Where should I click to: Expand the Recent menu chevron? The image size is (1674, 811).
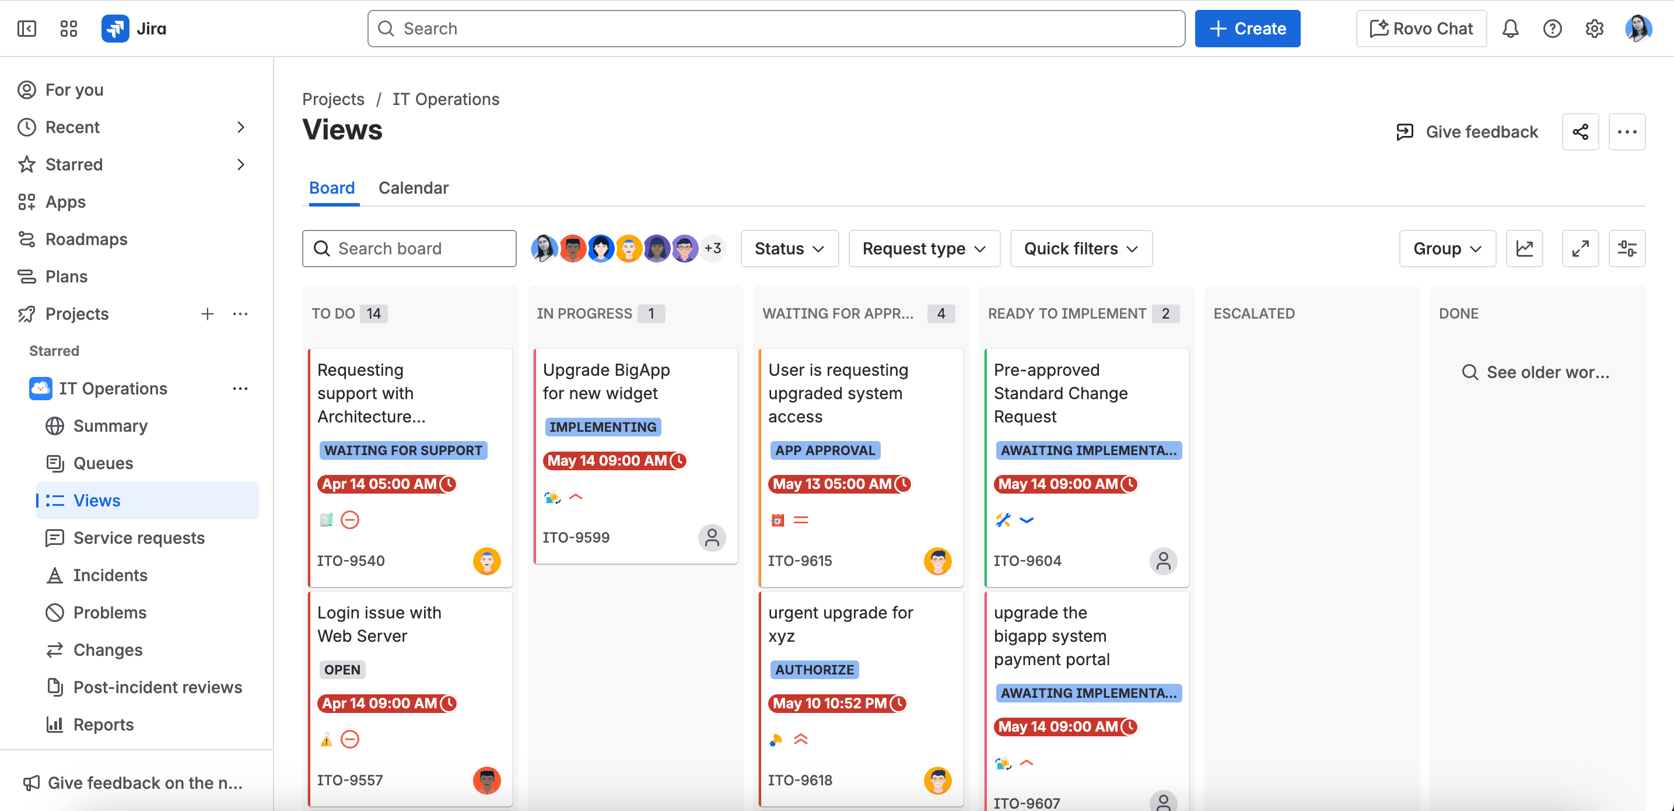240,127
